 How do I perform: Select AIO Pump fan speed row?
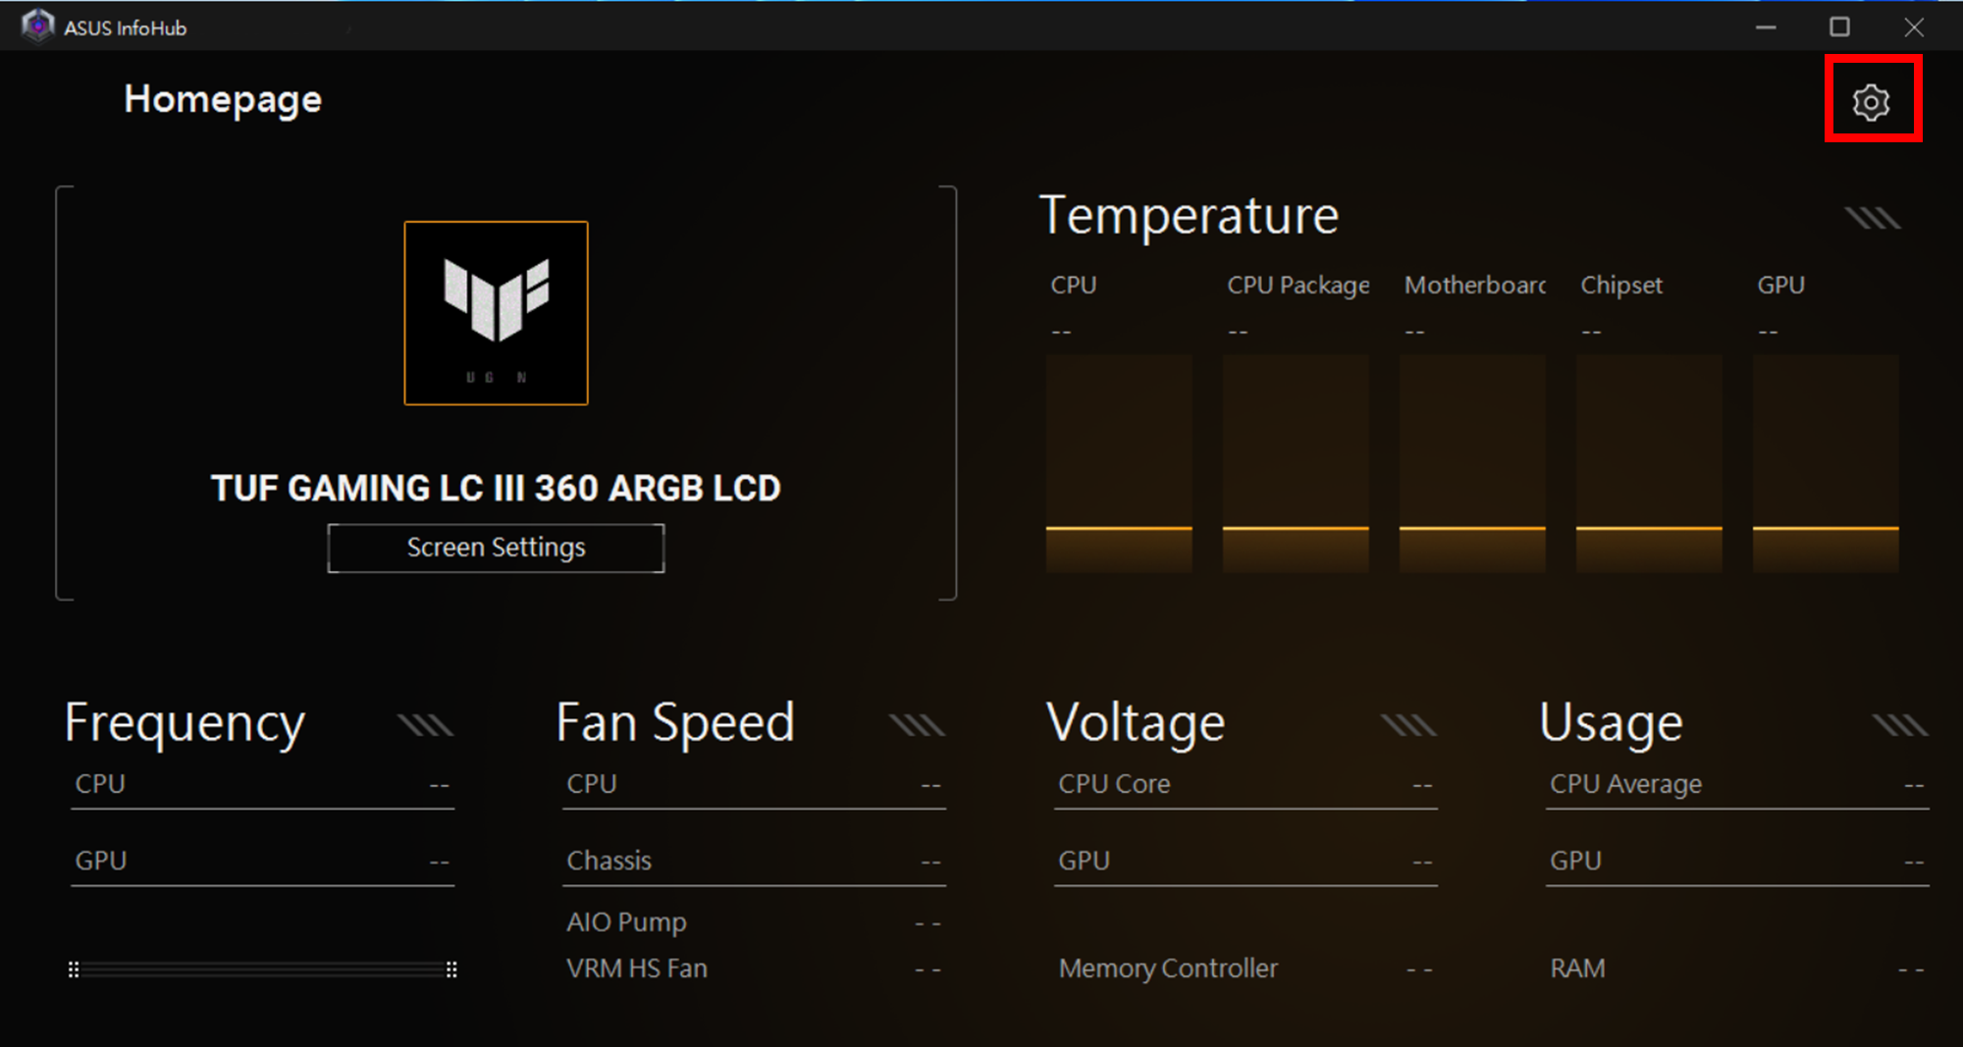click(x=754, y=922)
